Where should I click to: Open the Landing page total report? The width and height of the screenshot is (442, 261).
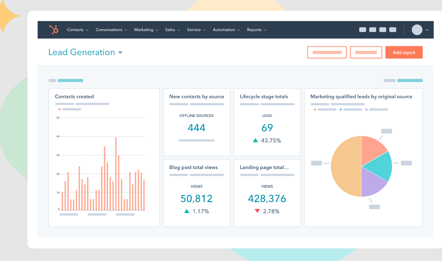264,167
